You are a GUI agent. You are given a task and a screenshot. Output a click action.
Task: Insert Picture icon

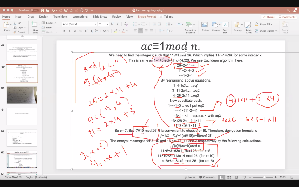tap(204, 25)
